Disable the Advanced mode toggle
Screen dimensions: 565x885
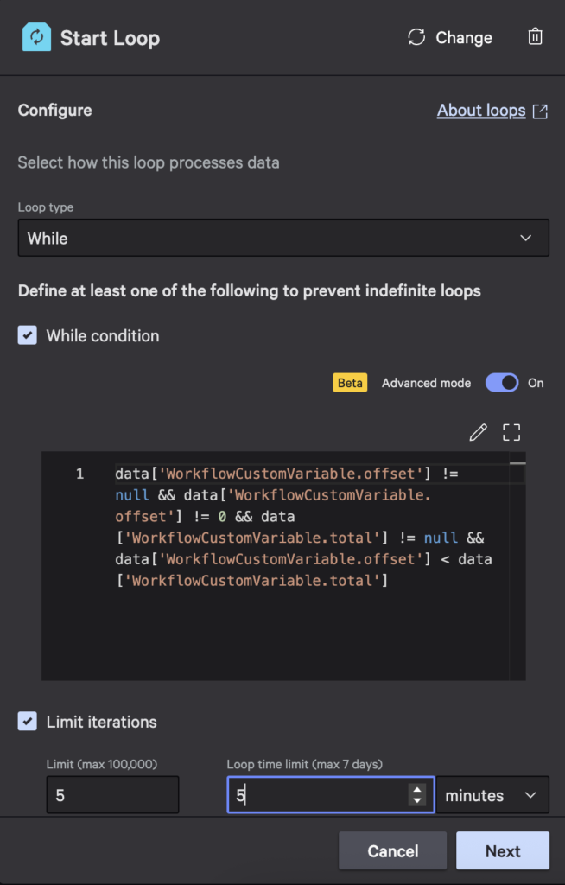[502, 383]
